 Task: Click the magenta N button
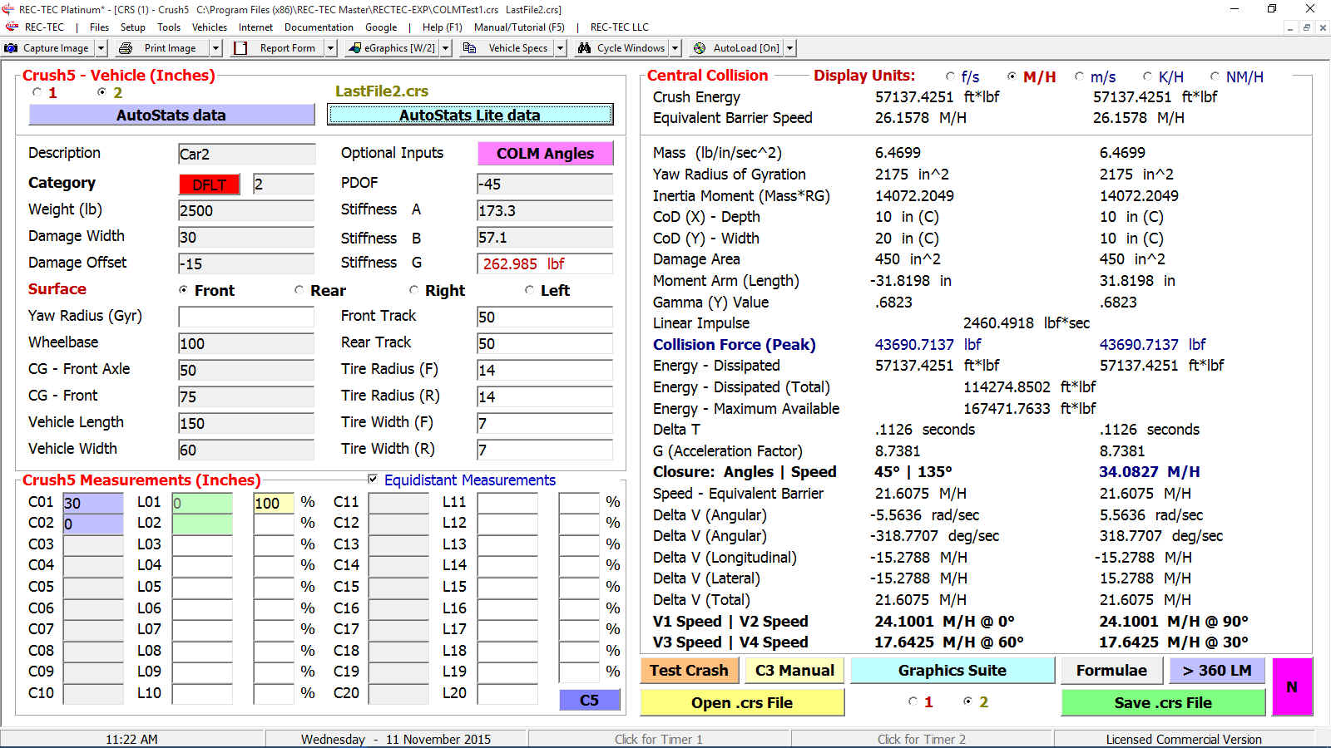(1292, 686)
